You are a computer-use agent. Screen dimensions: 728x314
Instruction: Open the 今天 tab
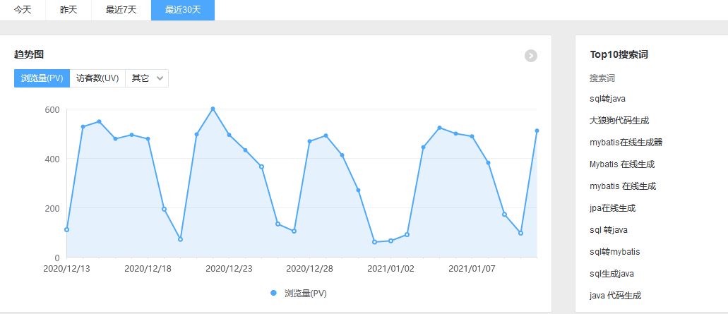tap(23, 10)
